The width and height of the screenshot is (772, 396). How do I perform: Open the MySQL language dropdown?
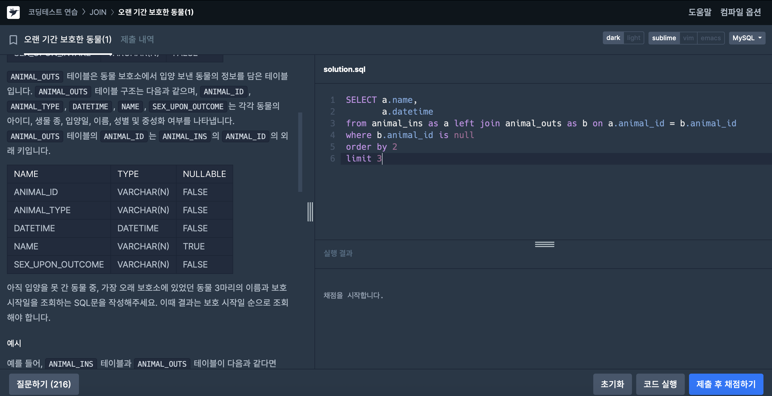[747, 38]
